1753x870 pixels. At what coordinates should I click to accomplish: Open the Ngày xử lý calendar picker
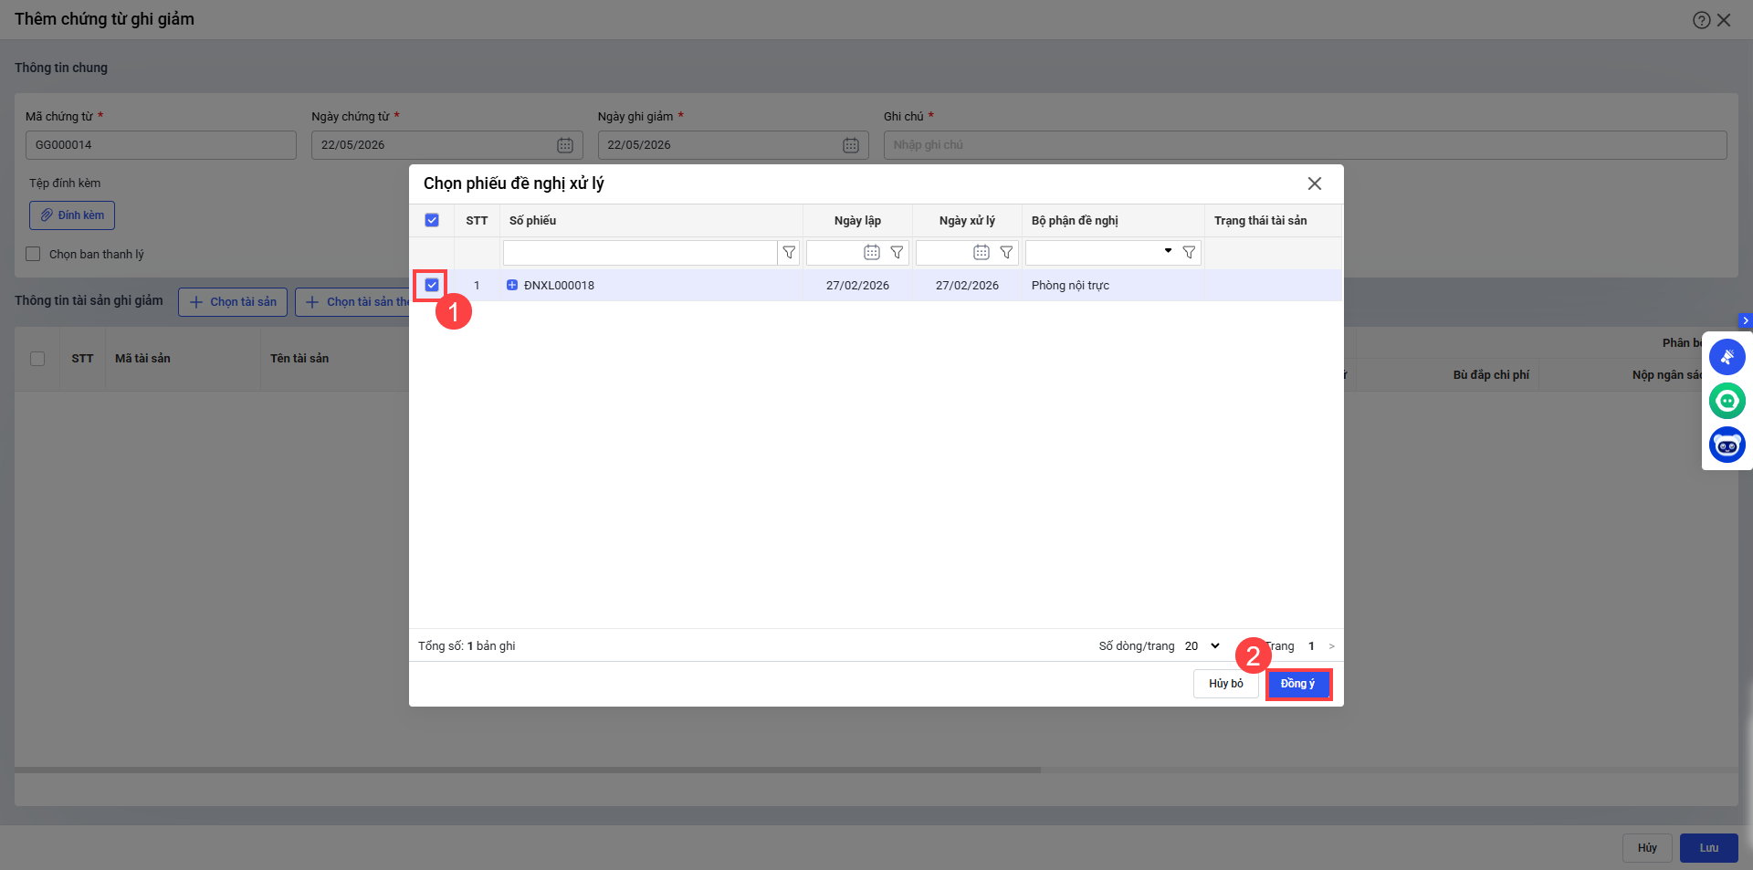pyautogui.click(x=981, y=253)
